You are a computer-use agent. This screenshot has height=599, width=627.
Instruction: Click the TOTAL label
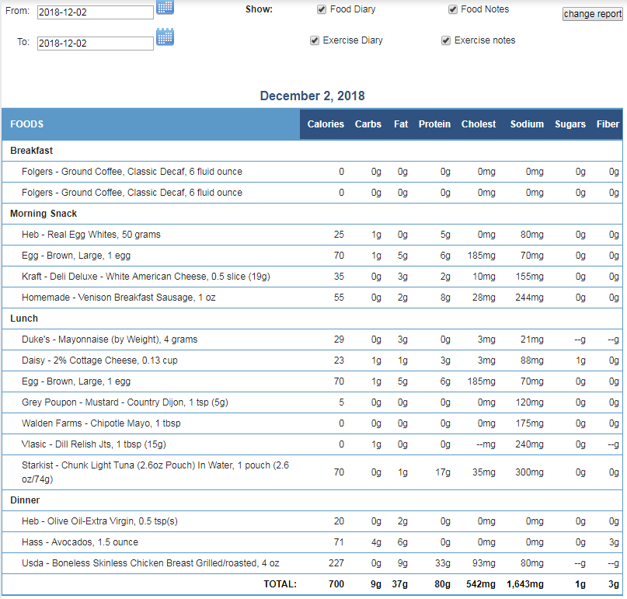point(280,584)
